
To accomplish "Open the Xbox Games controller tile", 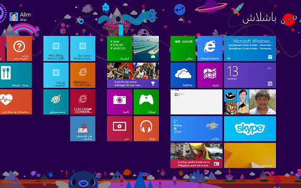I will point(146,102).
